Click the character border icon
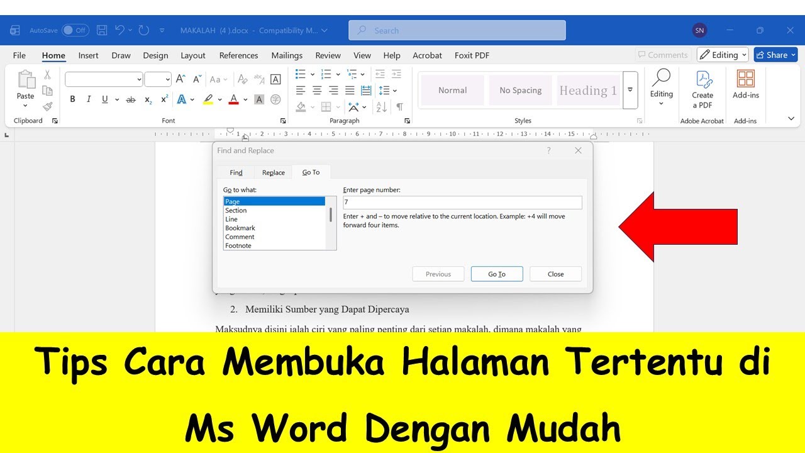Image resolution: width=805 pixels, height=453 pixels. (275, 79)
